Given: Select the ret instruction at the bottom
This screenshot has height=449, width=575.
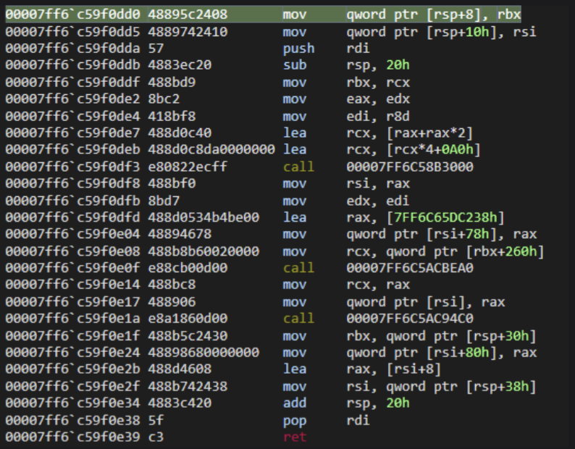Looking at the screenshot, I should (x=294, y=437).
